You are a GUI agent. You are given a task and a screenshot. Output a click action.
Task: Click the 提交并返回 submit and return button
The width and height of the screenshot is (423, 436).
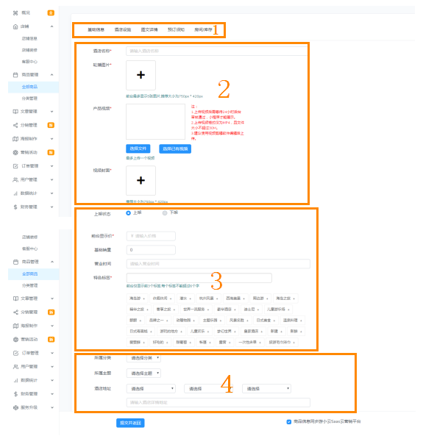(x=130, y=423)
